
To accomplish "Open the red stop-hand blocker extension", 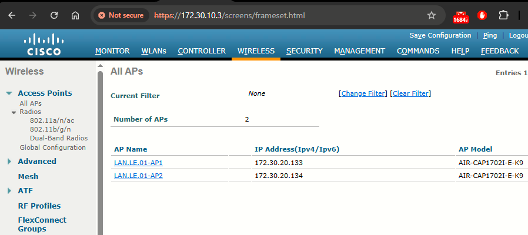I will click(482, 15).
